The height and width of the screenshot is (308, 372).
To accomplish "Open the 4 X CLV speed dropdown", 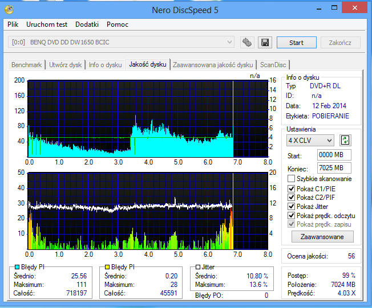I will tap(310, 141).
